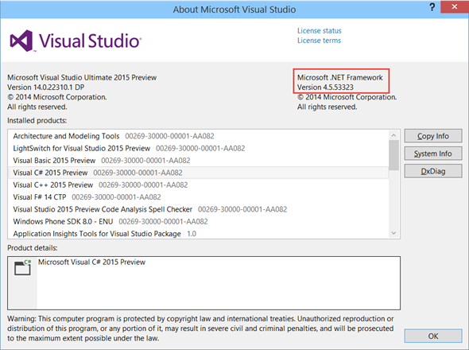Select Visual F# 14 CTP row
The height and width of the screenshot is (350, 469).
click(x=198, y=197)
